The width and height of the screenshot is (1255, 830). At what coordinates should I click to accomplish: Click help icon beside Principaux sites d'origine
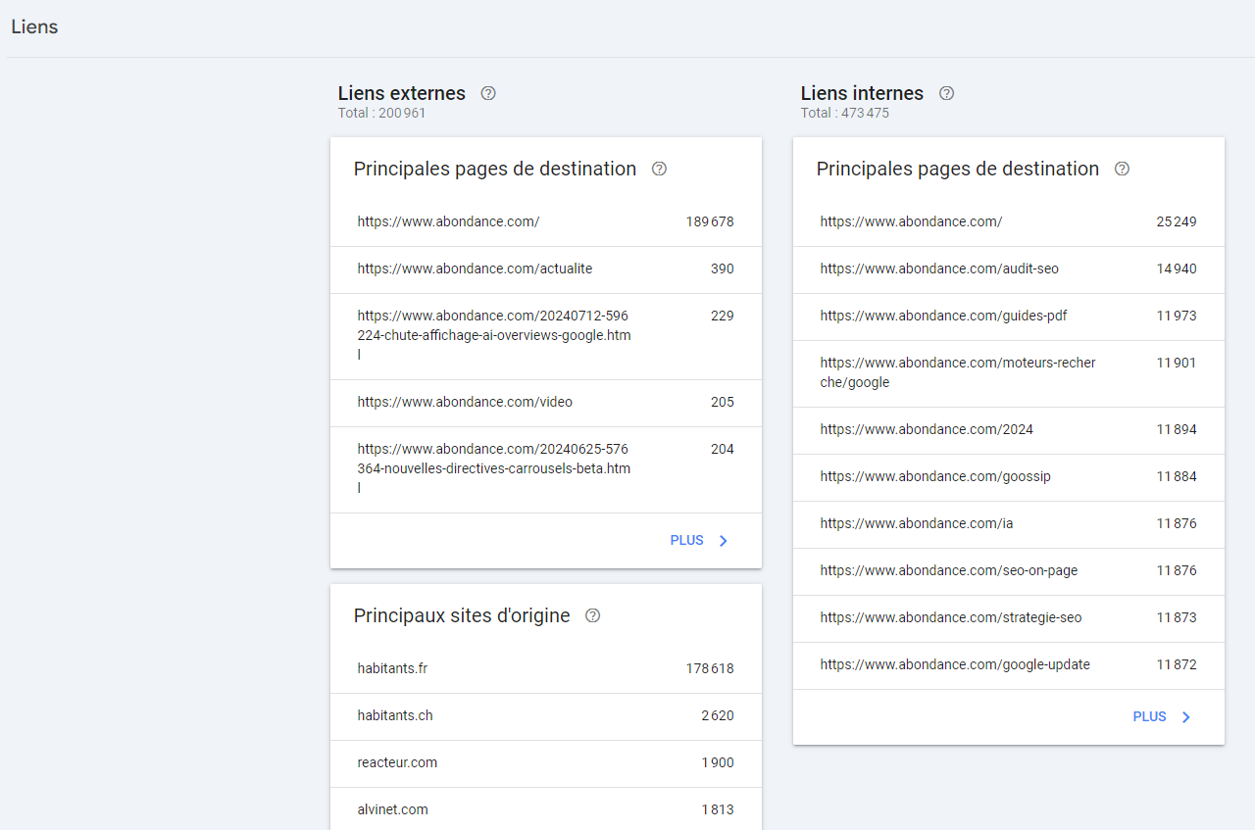(x=592, y=615)
